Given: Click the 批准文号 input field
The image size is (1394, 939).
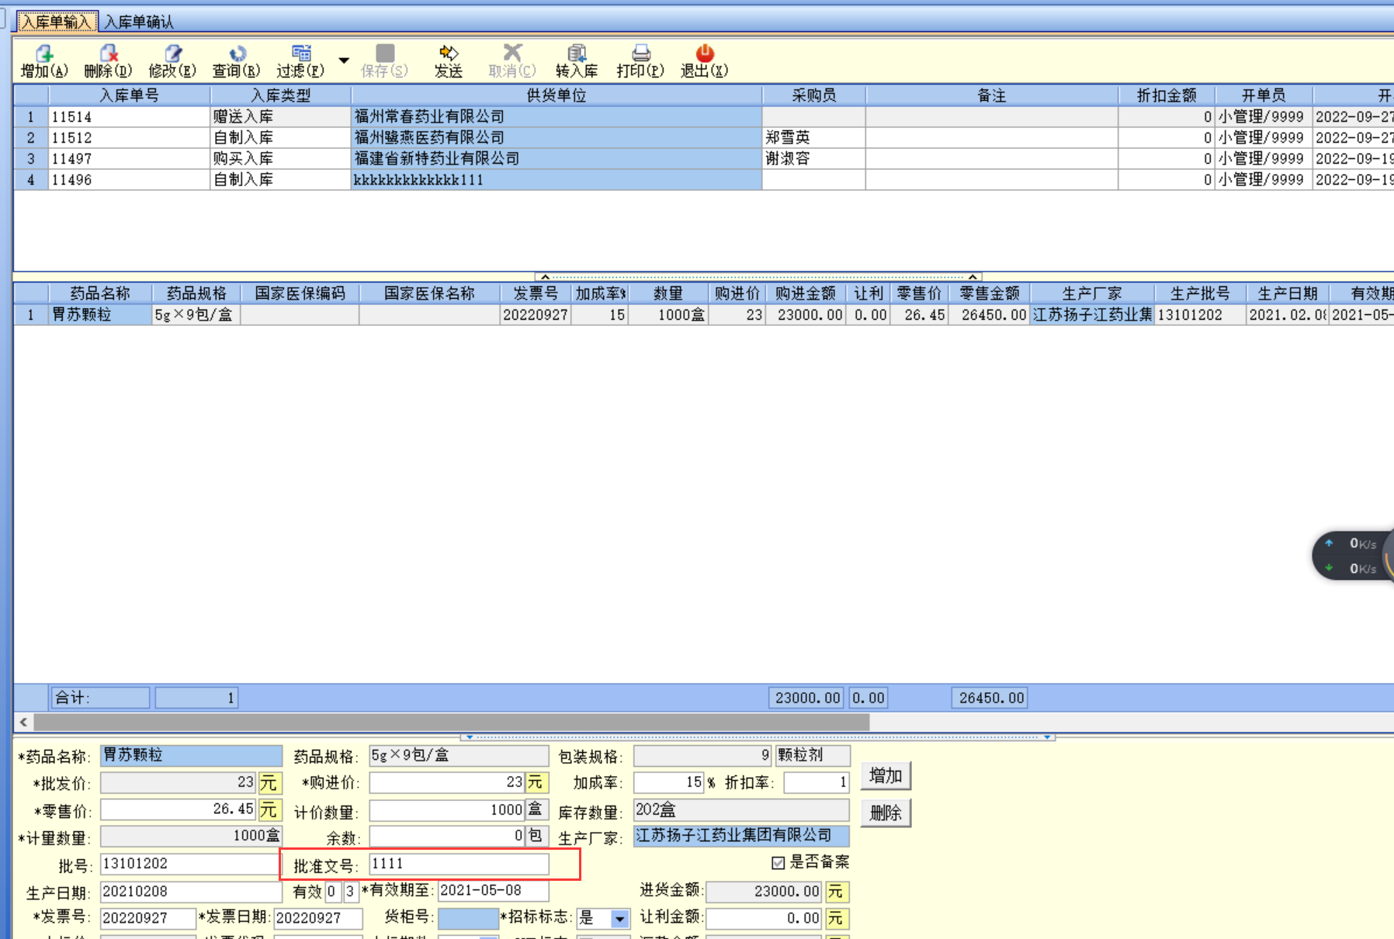Looking at the screenshot, I should 459,864.
